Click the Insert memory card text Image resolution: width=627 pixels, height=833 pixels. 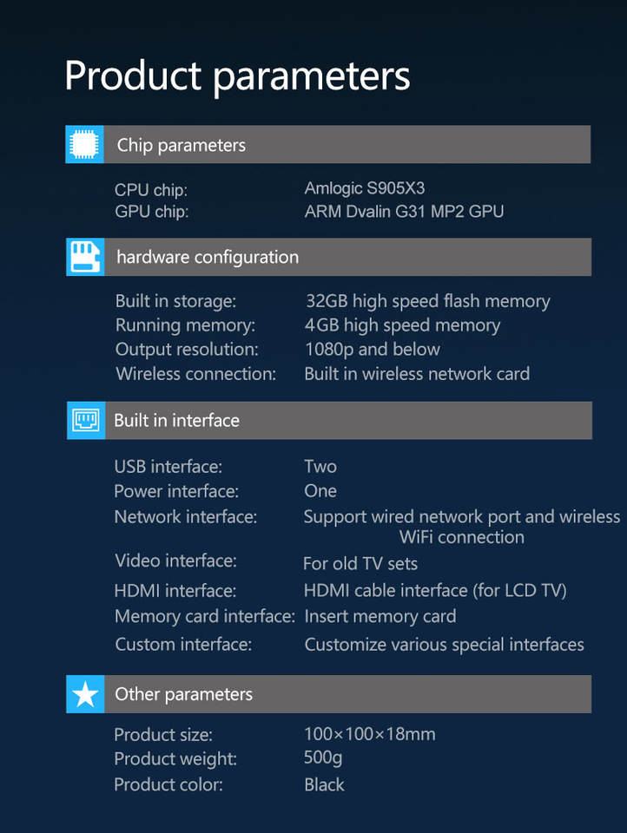tap(379, 617)
